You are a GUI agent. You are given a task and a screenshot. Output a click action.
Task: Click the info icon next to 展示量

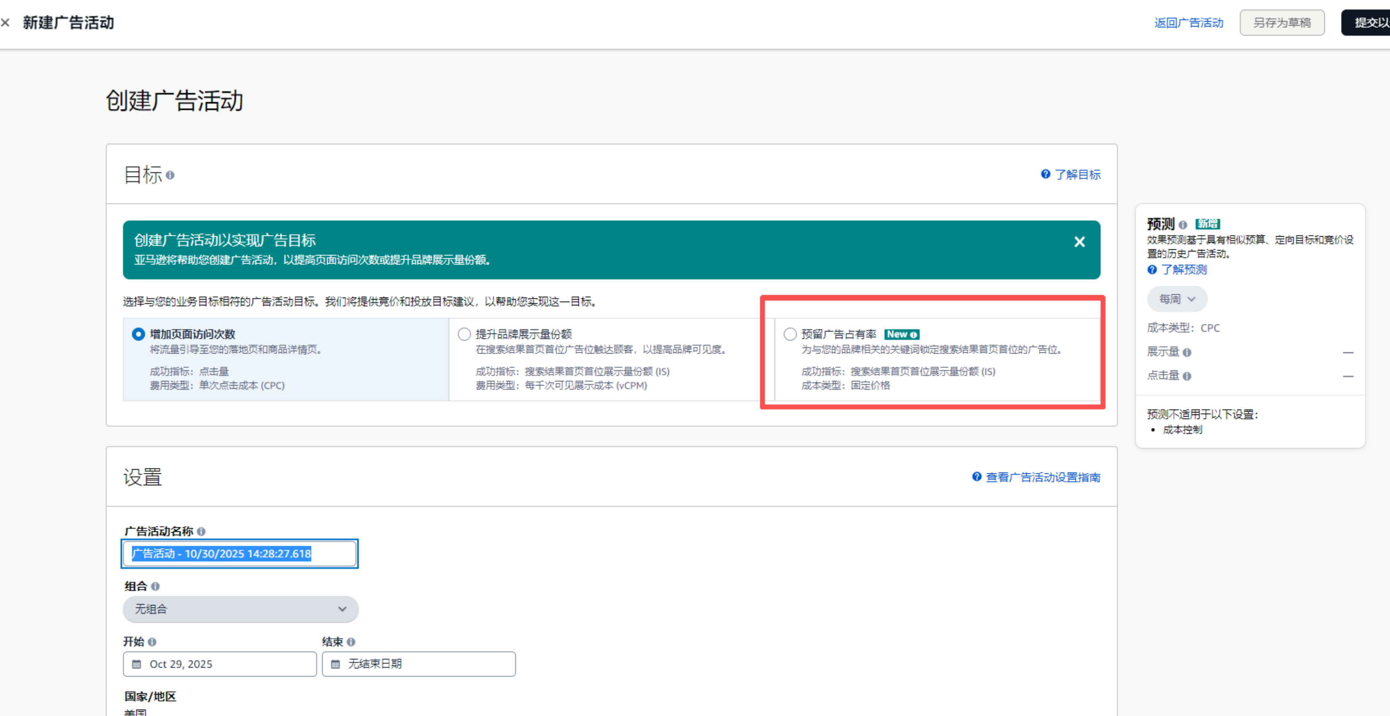[1187, 352]
